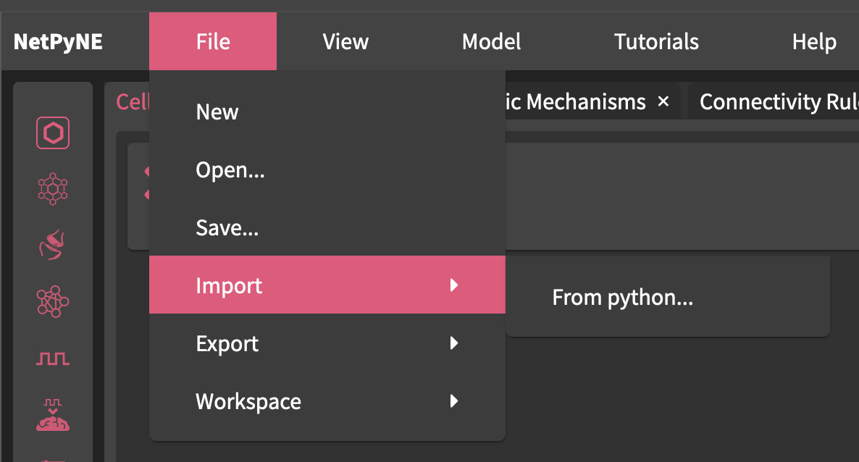Viewport: 859px width, 462px height.
Task: Select the Open... menu entry
Action: [230, 170]
